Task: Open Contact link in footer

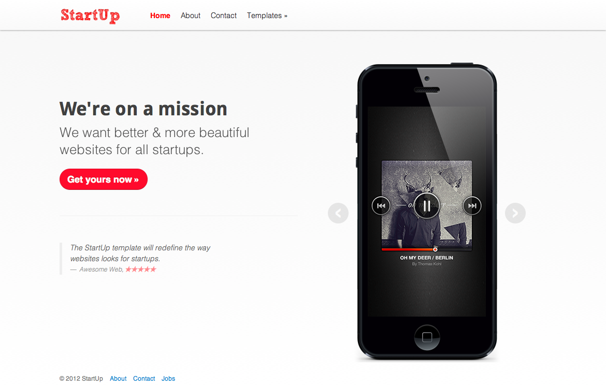Action: pos(144,379)
